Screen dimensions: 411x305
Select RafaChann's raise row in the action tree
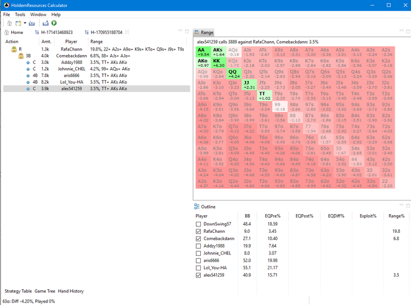point(96,49)
